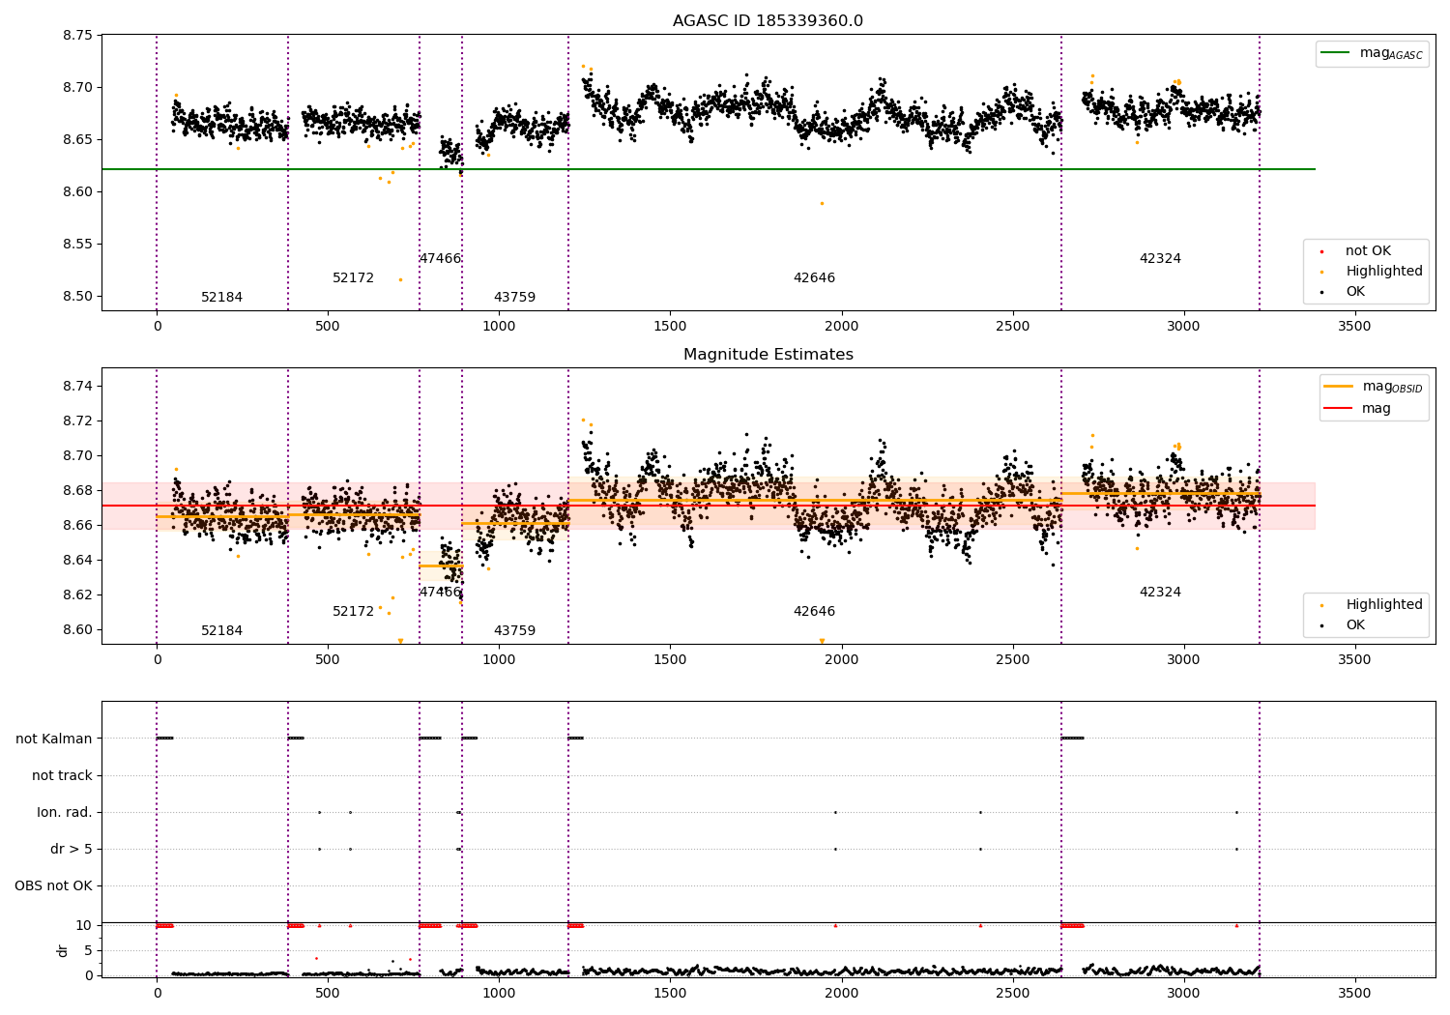Click obsid label 42324 in Magnitude Estimates plot
This screenshot has width=1450, height=1015.
tap(1160, 593)
